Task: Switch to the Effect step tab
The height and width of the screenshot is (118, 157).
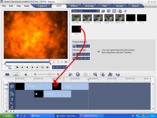Action: click(74, 6)
